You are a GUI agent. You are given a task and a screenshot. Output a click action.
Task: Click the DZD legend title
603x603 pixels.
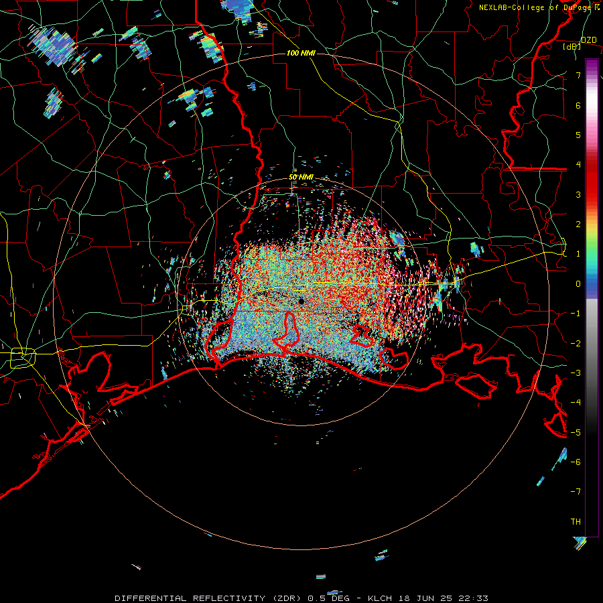[588, 40]
